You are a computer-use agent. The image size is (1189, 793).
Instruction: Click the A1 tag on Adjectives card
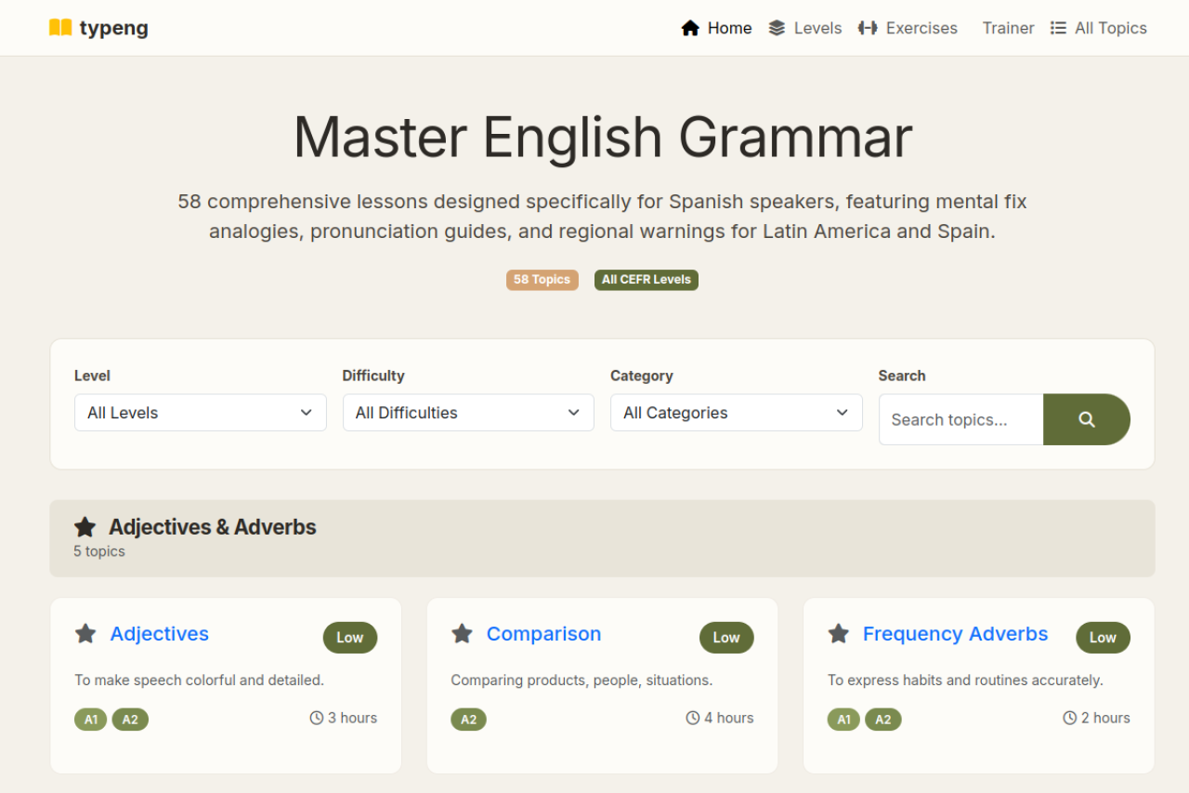(x=91, y=720)
